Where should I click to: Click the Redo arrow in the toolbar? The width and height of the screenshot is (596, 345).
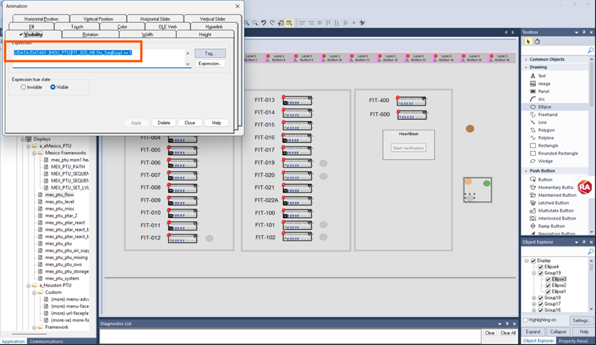coord(272,23)
